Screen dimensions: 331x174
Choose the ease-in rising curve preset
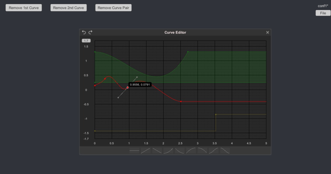(168, 151)
